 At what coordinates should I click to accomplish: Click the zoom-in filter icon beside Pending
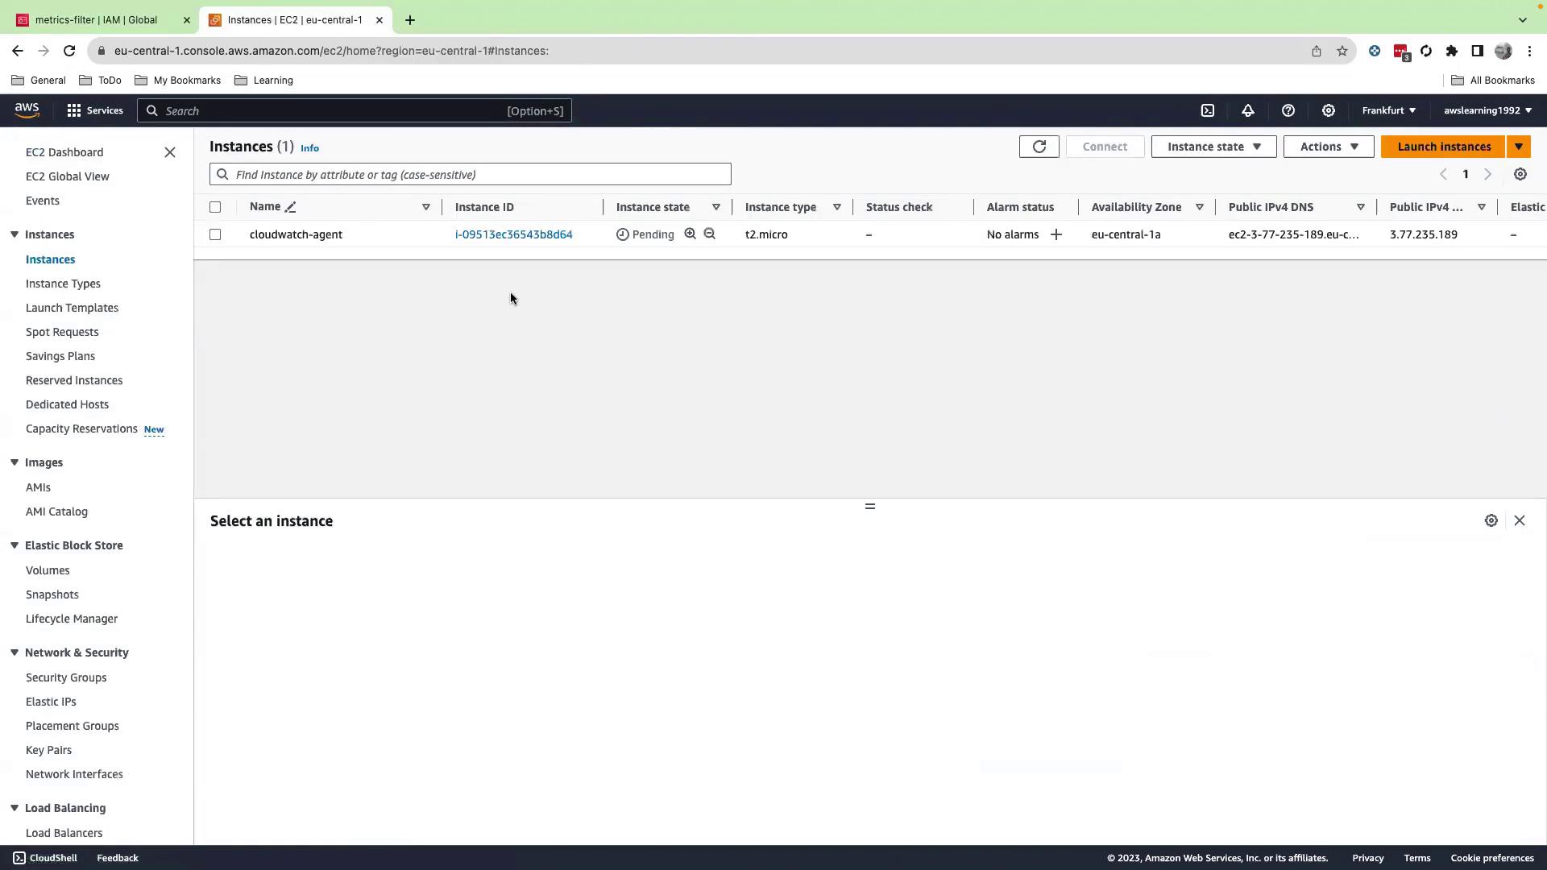pyautogui.click(x=690, y=234)
